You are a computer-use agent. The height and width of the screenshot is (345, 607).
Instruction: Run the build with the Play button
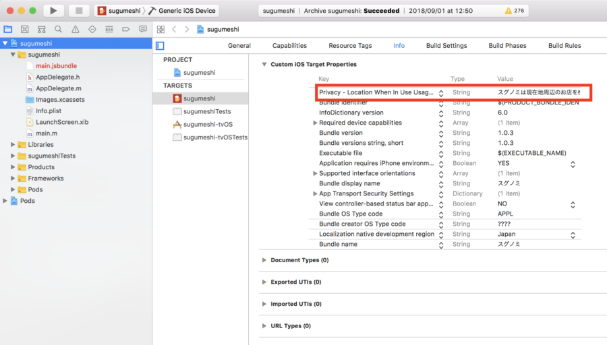point(53,11)
